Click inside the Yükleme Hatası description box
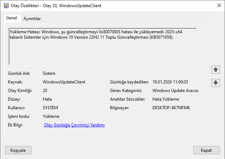The height and width of the screenshot is (159, 225). point(102,47)
